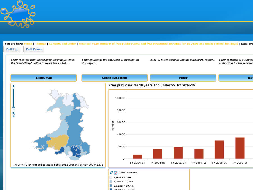
Task: Click the STEP 2 instruction text
Action: click(x=110, y=61)
